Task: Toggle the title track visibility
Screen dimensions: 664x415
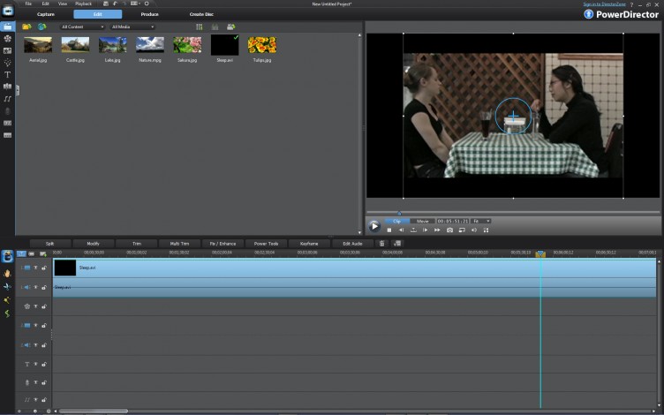Action: 35,364
